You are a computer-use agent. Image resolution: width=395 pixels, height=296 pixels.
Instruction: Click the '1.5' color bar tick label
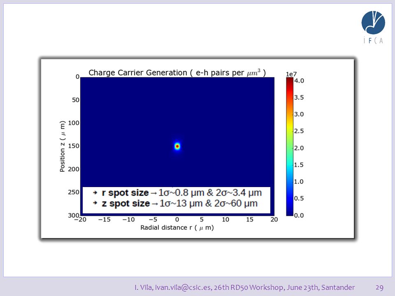point(299,165)
